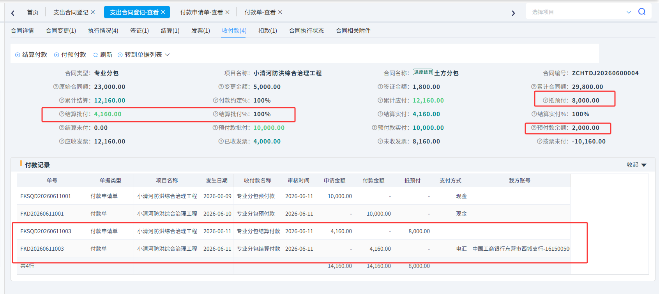
Task: Click the 结算付款 button
Action: [31, 55]
